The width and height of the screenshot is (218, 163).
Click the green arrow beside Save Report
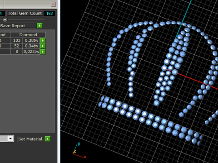[x=40, y=26]
